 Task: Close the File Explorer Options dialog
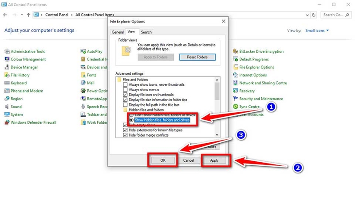224,21
